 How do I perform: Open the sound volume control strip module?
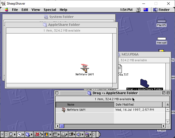79,134
